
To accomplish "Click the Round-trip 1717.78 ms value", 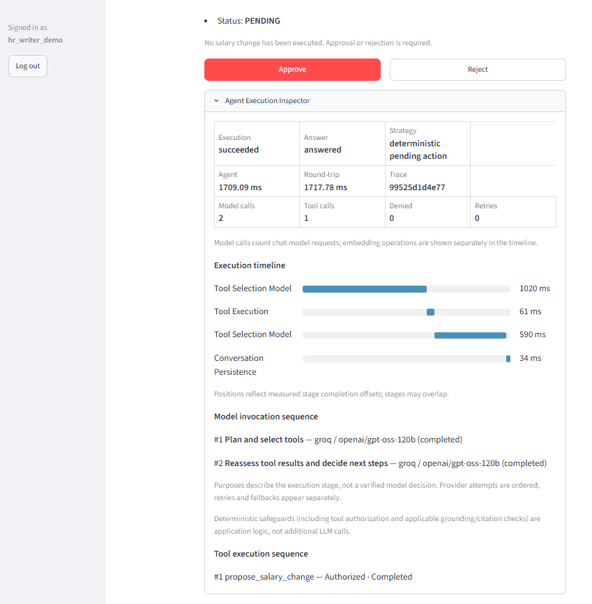I will tap(325, 187).
